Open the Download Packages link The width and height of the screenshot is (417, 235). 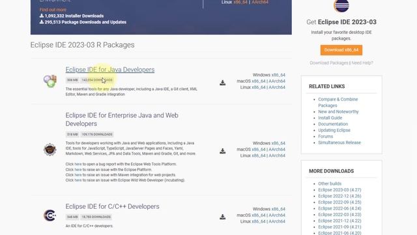(x=329, y=63)
